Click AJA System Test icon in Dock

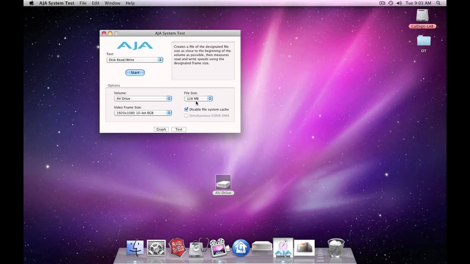coord(283,248)
